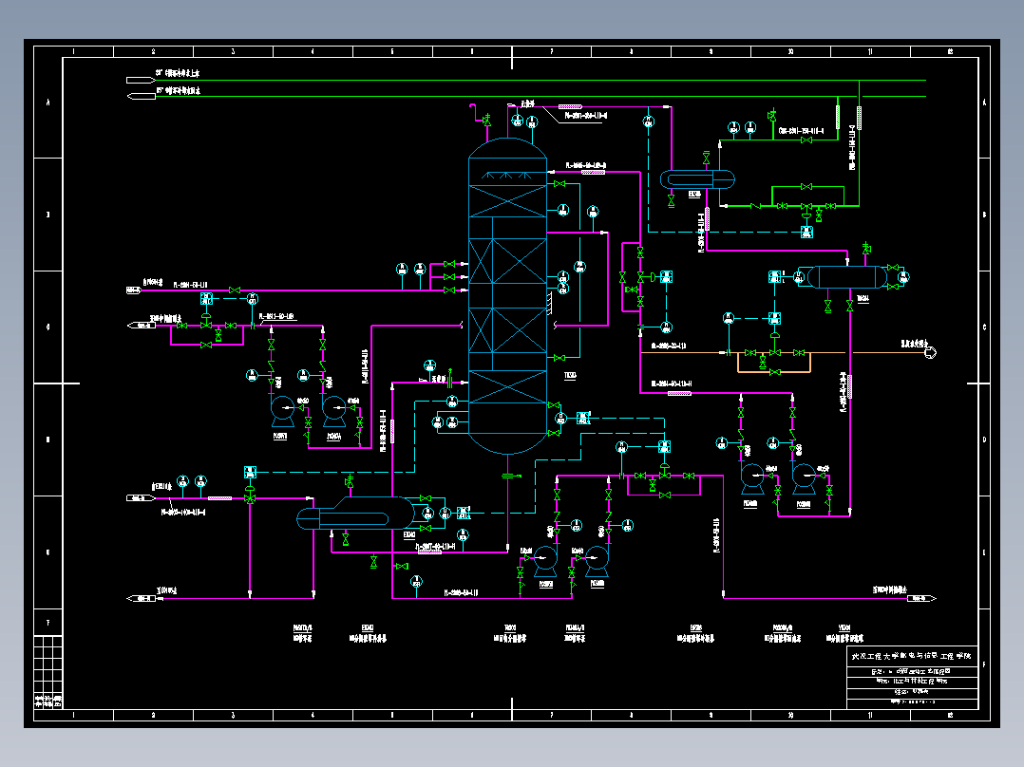Image resolution: width=1024 pixels, height=767 pixels.
Task: Click the overhead condenser exchanger fed by green lines
Action: tap(697, 178)
